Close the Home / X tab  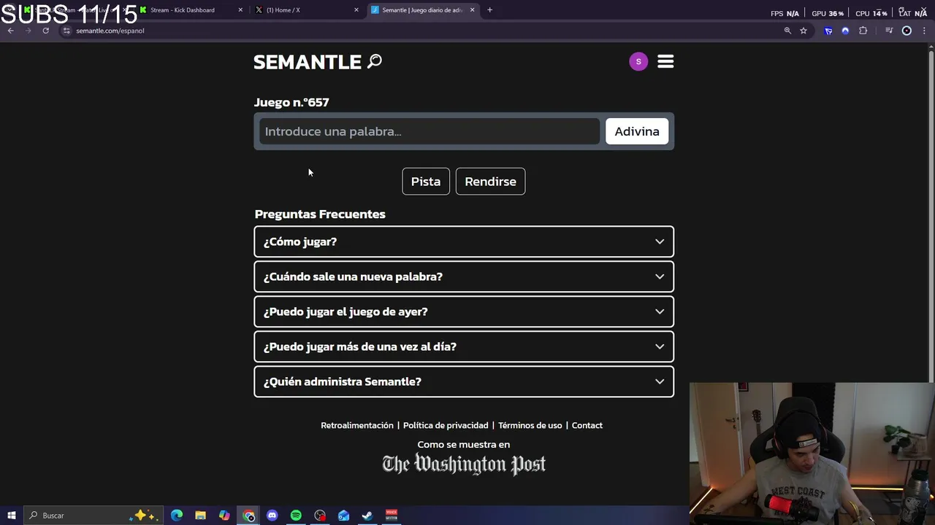pos(356,10)
